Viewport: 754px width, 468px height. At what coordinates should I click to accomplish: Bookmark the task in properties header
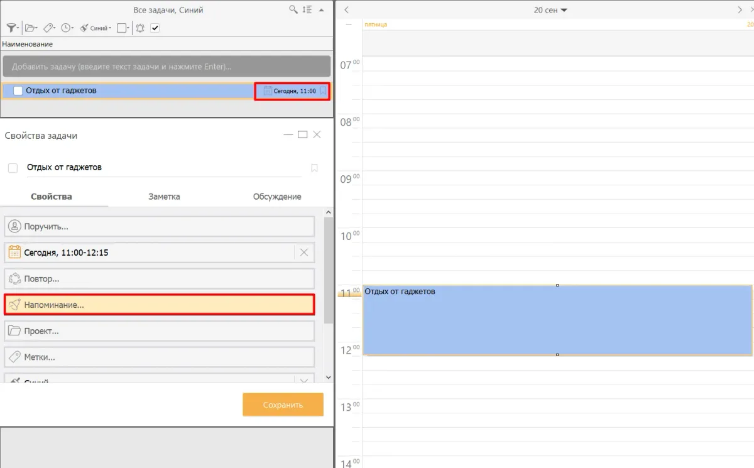[315, 168]
